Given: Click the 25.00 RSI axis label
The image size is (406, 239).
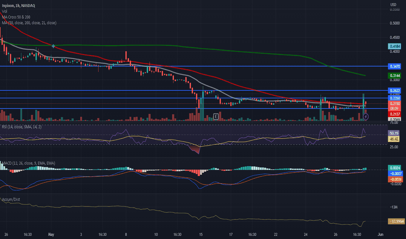Looking at the screenshot, I should 394,147.
